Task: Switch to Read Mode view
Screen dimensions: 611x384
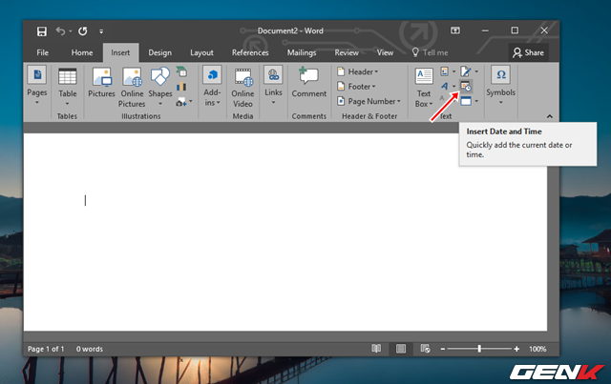Action: tap(376, 349)
